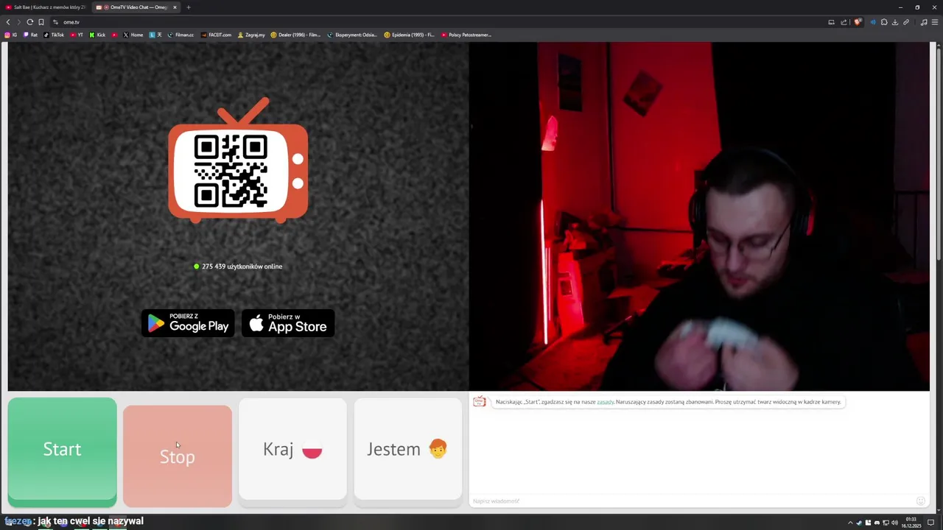Image resolution: width=943 pixels, height=530 pixels.
Task: Open the taskbar clock and date
Action: [x=911, y=523]
